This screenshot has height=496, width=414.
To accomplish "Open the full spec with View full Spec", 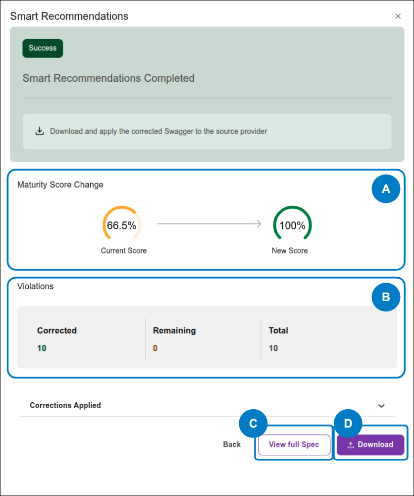I will tap(294, 444).
